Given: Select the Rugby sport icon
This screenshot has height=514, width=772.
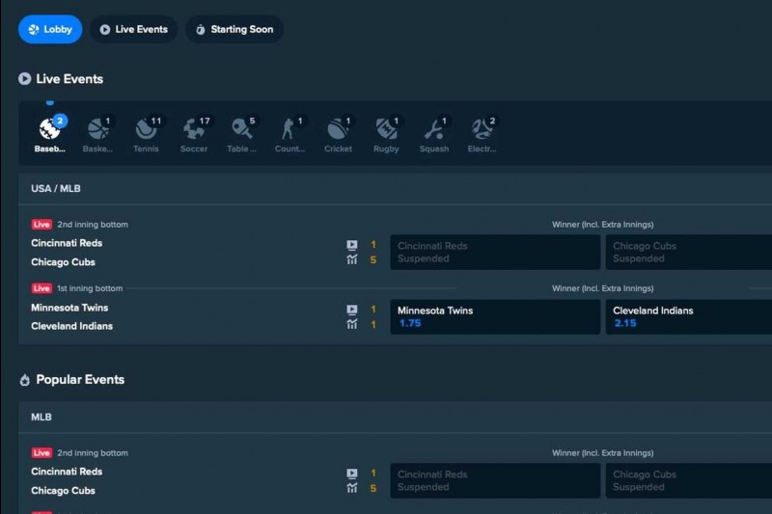Looking at the screenshot, I should [386, 135].
